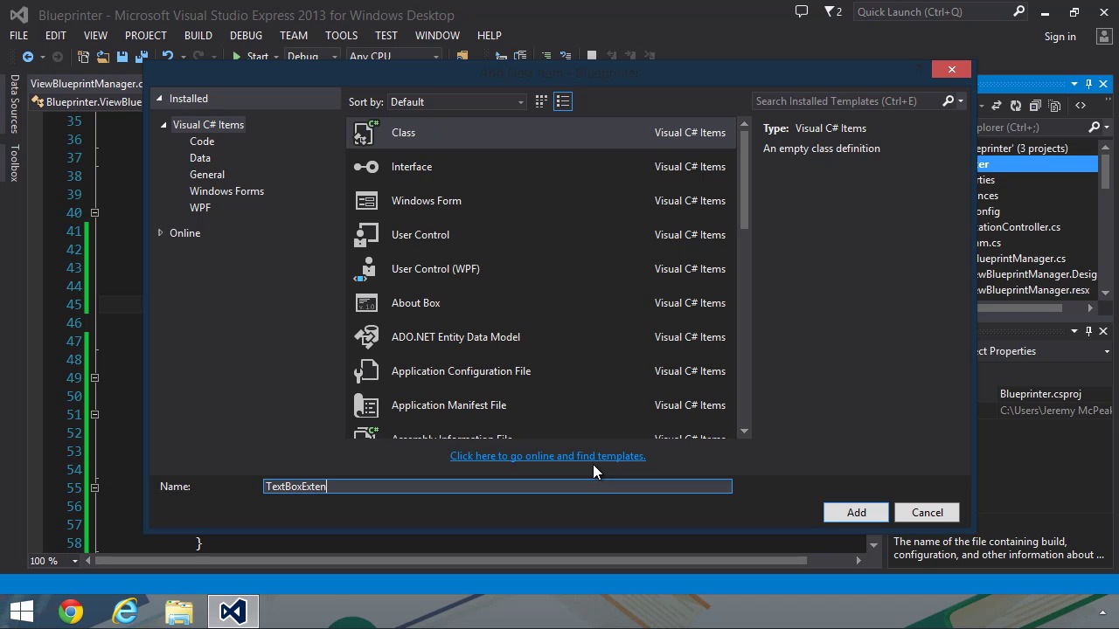Click the Solution Explorer sync icon
Image resolution: width=1119 pixels, height=629 pixels.
tap(996, 106)
